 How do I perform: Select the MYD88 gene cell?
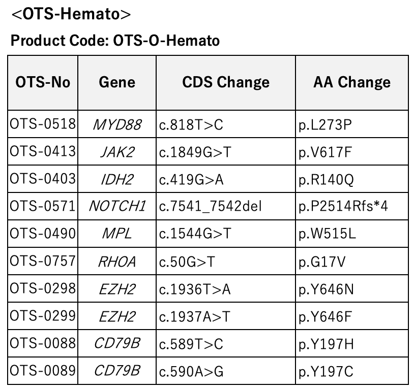point(117,124)
